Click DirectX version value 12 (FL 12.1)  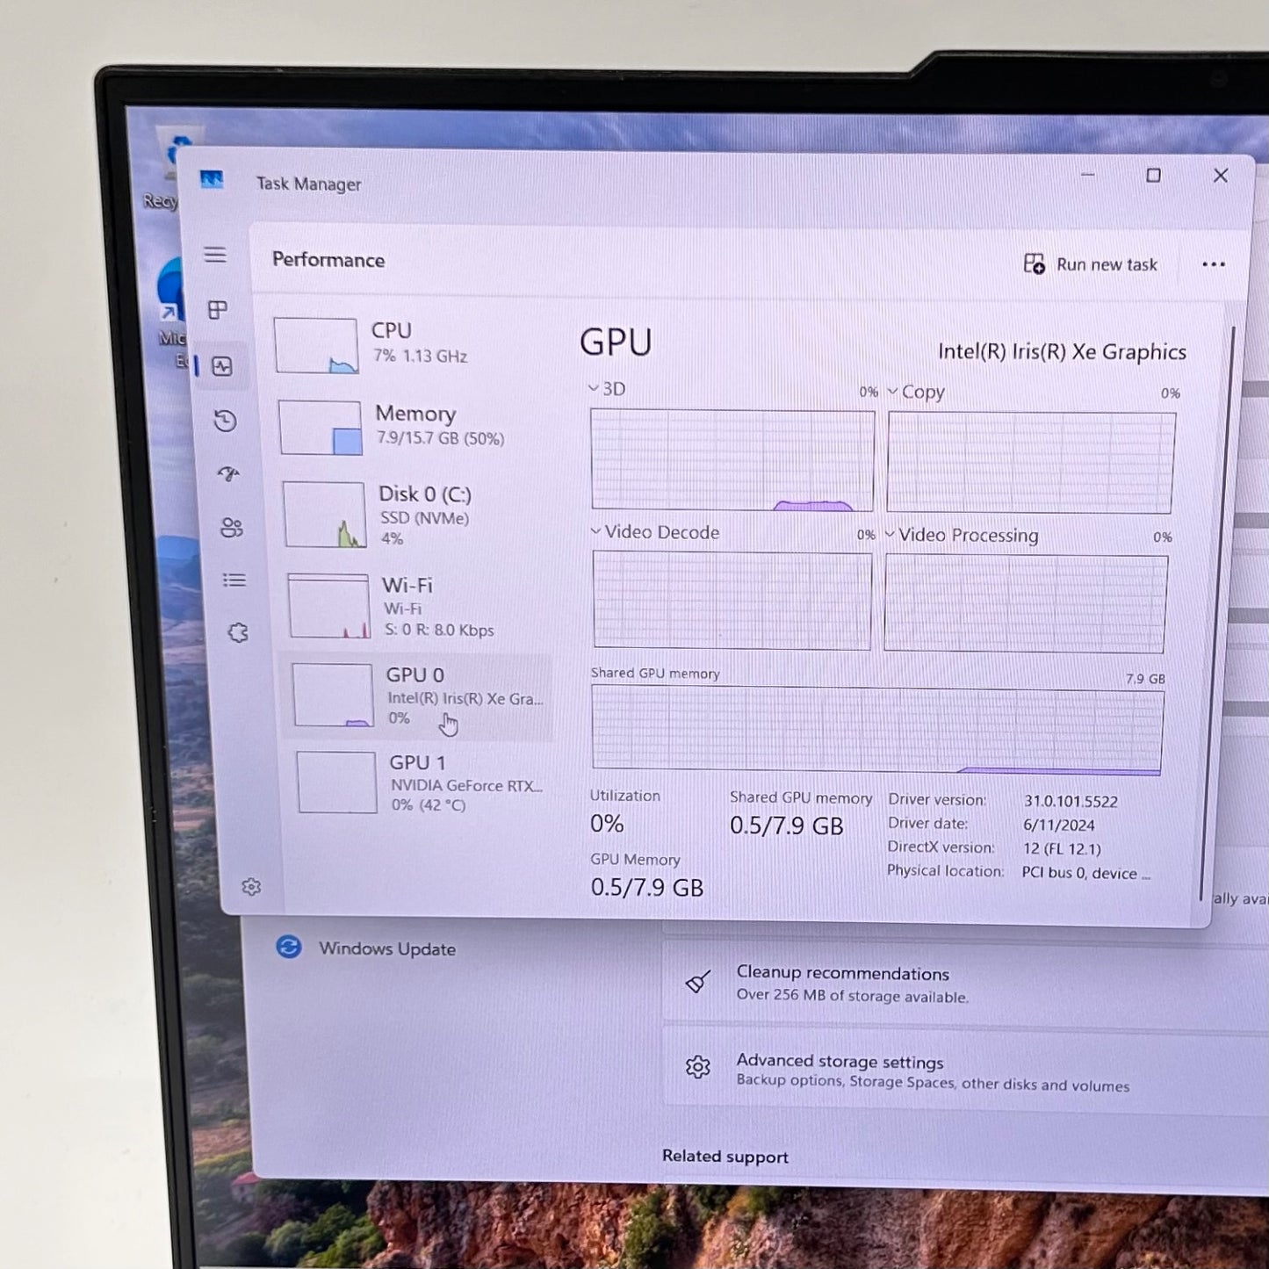click(1062, 848)
